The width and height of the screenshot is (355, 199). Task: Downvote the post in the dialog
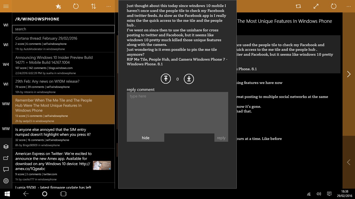pos(189,79)
